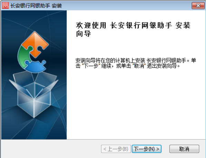Viewport: 206px width, 158px height.
Task: Click the red Changan Bank logo in title bar
Action: tap(5, 6)
